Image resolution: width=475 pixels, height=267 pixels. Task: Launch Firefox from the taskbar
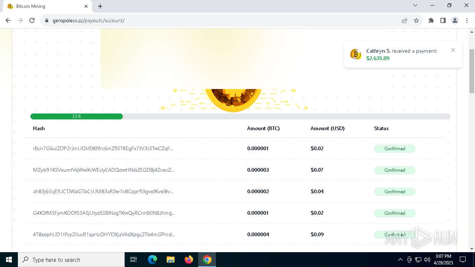tap(189, 260)
